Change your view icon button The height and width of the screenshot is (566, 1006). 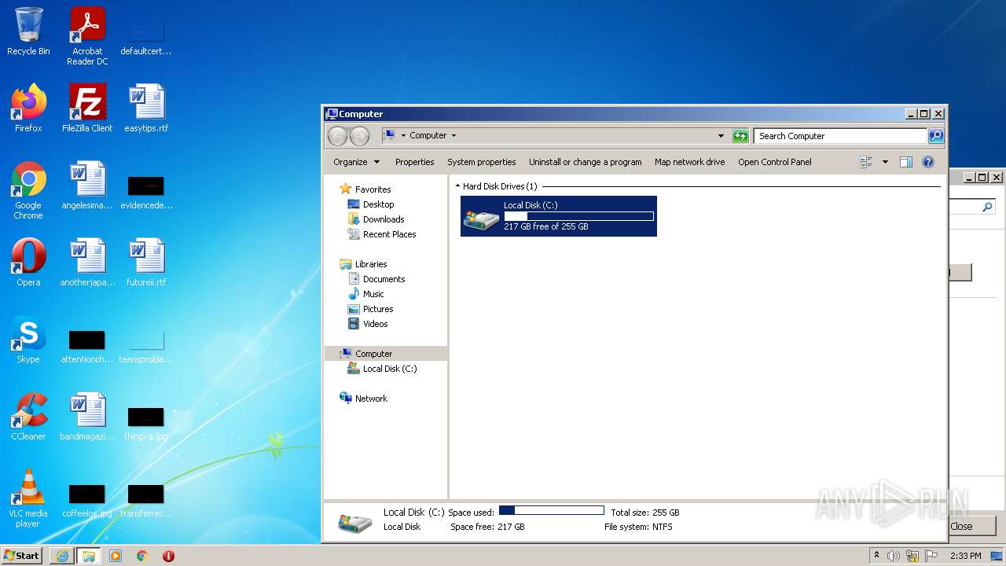tap(866, 162)
